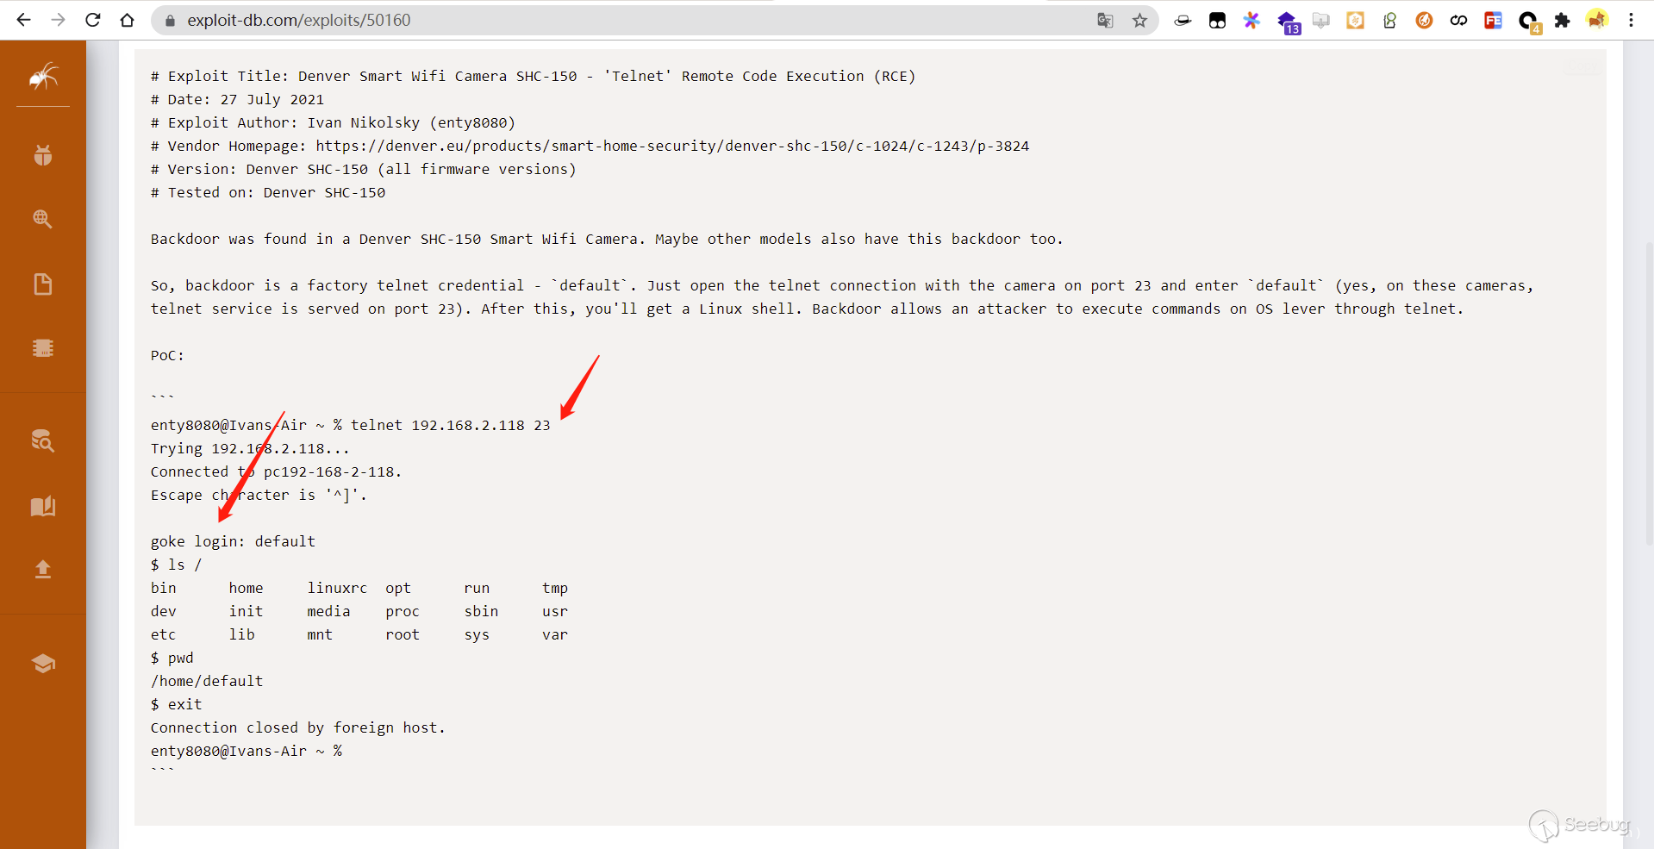1654x849 pixels.
Task: Click the "# Version: Denver SHC-150" line
Action: [364, 169]
